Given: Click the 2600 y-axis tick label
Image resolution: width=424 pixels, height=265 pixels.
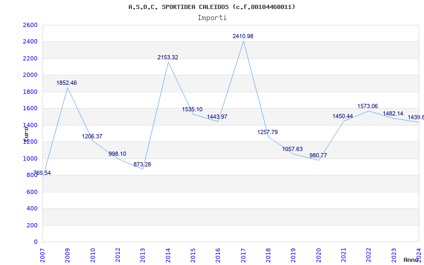Looking at the screenshot, I should [x=30, y=25].
